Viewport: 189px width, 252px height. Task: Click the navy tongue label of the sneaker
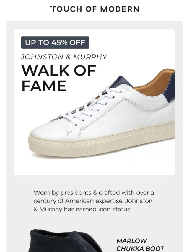click(x=123, y=82)
